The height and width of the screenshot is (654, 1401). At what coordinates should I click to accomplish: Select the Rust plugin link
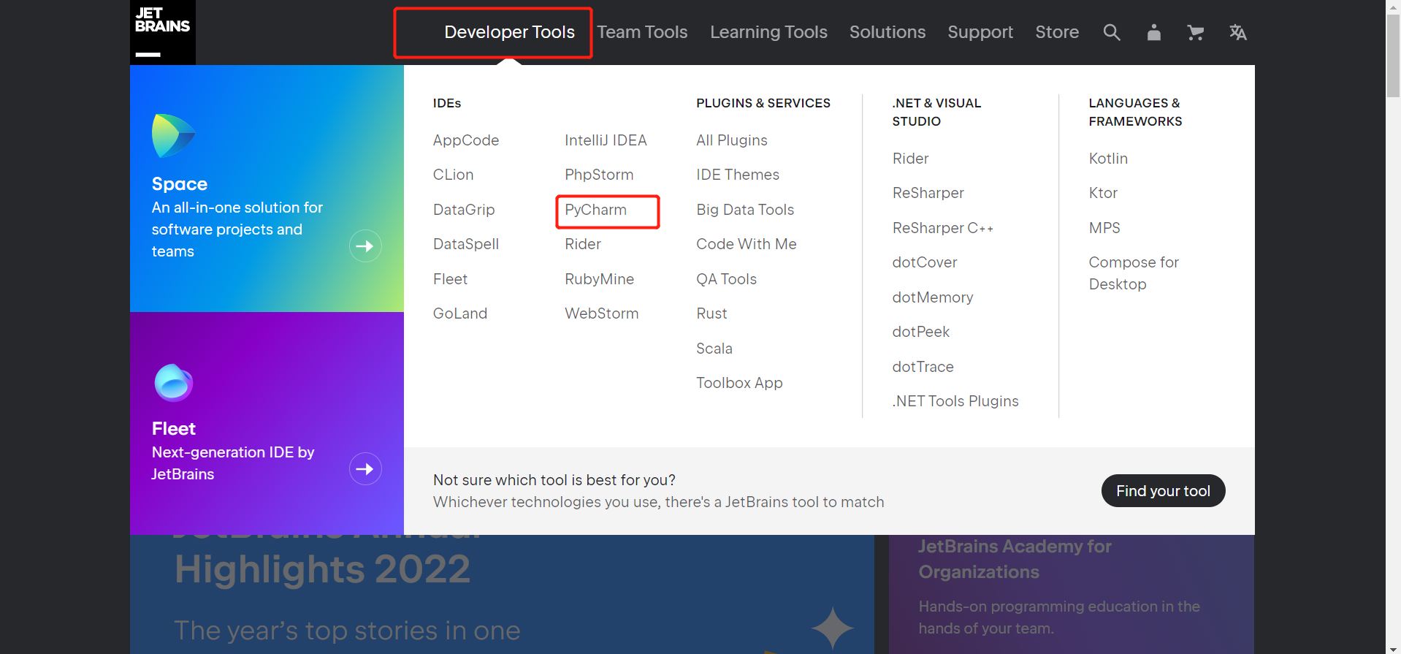711,313
